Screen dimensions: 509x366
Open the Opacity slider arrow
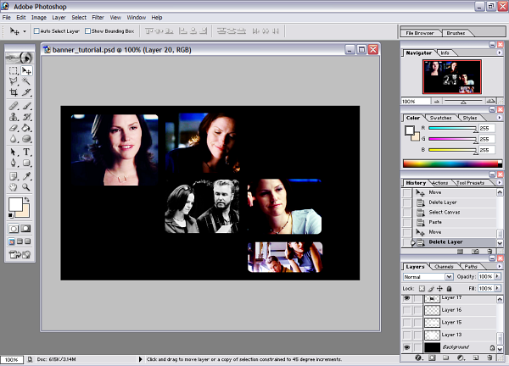pos(497,276)
